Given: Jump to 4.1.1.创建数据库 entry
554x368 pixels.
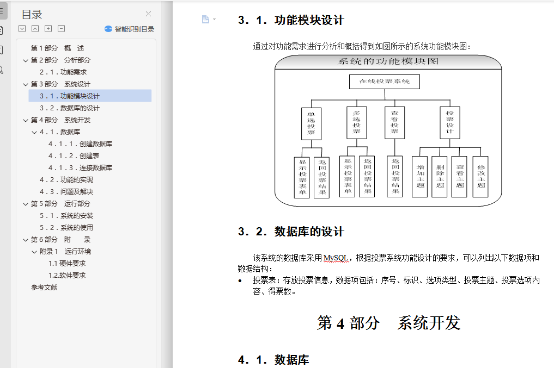Looking at the screenshot, I should pyautogui.click(x=80, y=144).
